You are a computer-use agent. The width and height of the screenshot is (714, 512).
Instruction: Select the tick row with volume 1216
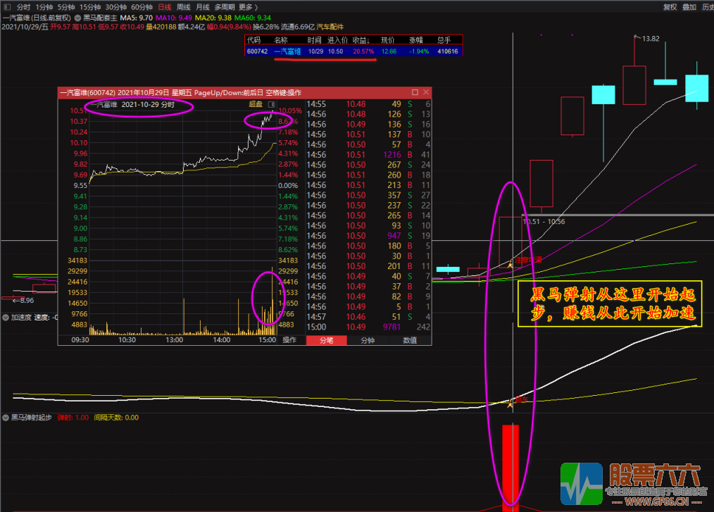click(368, 155)
